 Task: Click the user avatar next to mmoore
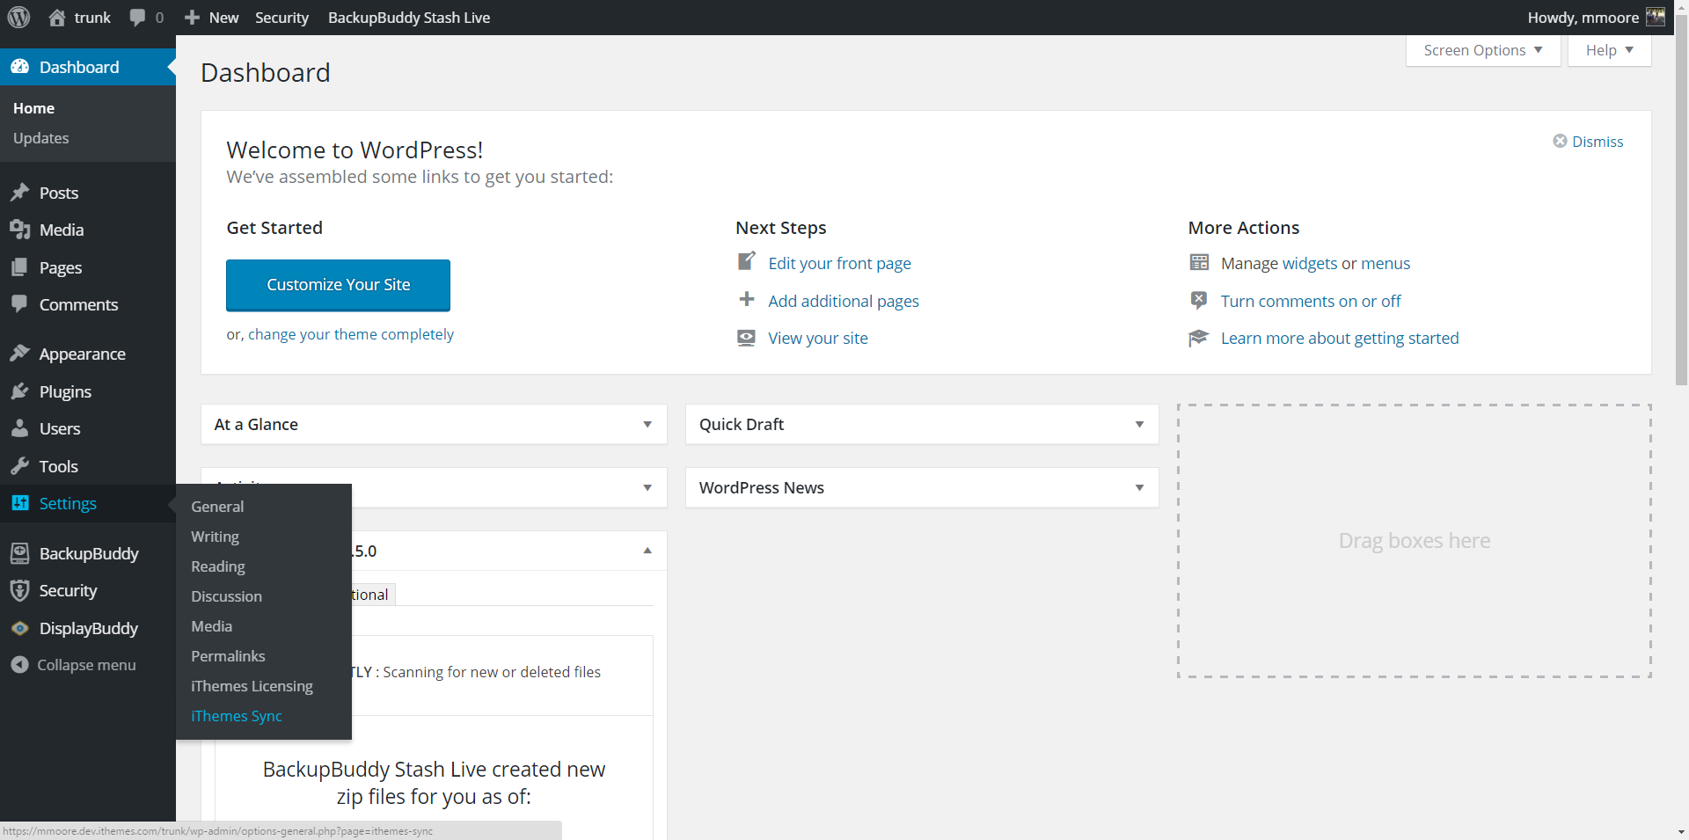coord(1656,18)
